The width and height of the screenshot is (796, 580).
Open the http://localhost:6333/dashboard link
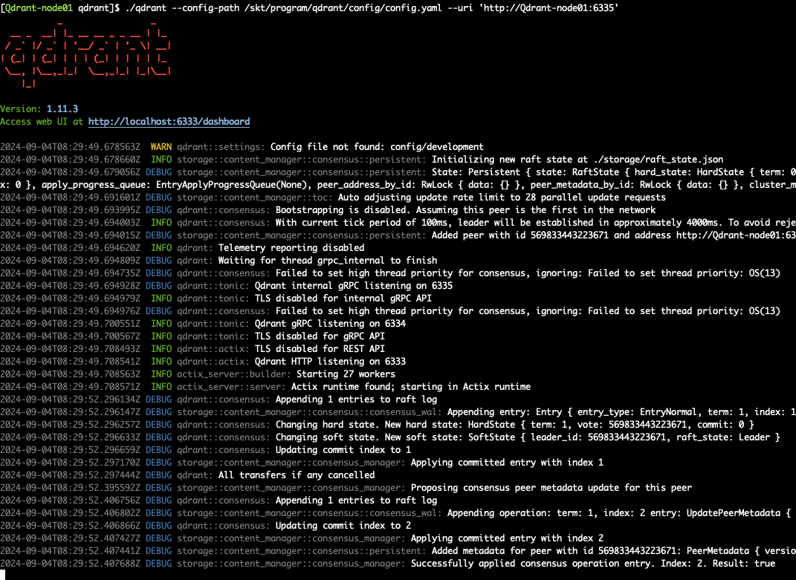click(x=169, y=122)
